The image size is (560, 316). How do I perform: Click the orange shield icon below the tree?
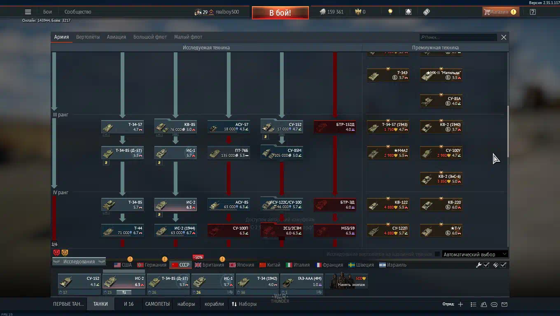point(65,253)
